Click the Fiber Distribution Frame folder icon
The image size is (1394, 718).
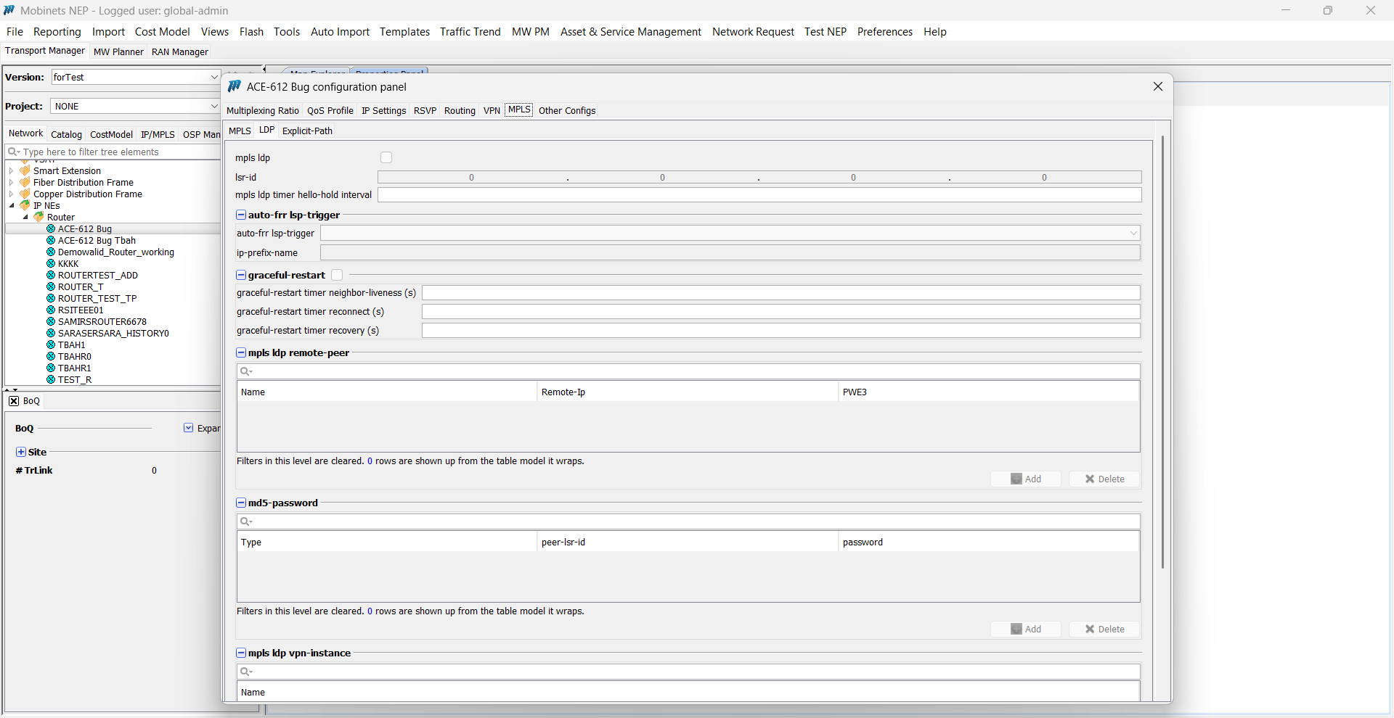point(25,183)
